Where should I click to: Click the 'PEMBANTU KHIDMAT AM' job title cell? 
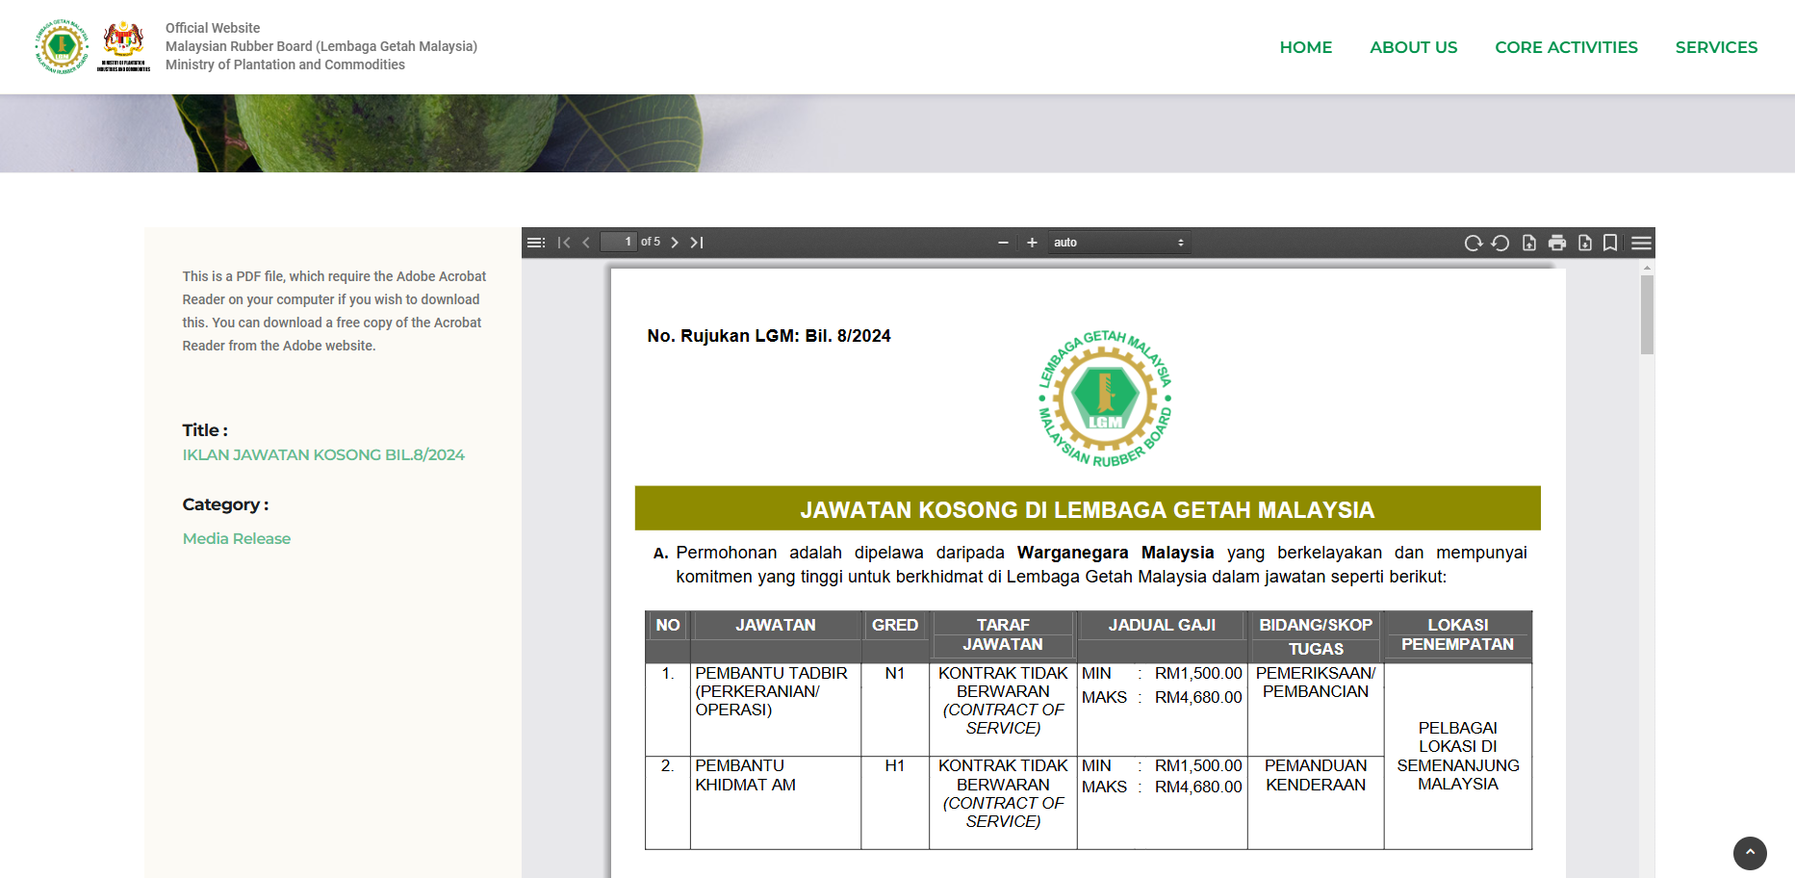click(x=776, y=802)
